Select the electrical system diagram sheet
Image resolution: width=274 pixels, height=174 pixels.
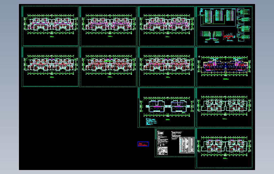[x=224, y=26]
